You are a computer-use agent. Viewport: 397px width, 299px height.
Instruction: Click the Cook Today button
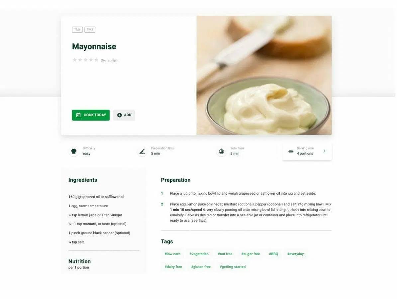click(x=91, y=115)
